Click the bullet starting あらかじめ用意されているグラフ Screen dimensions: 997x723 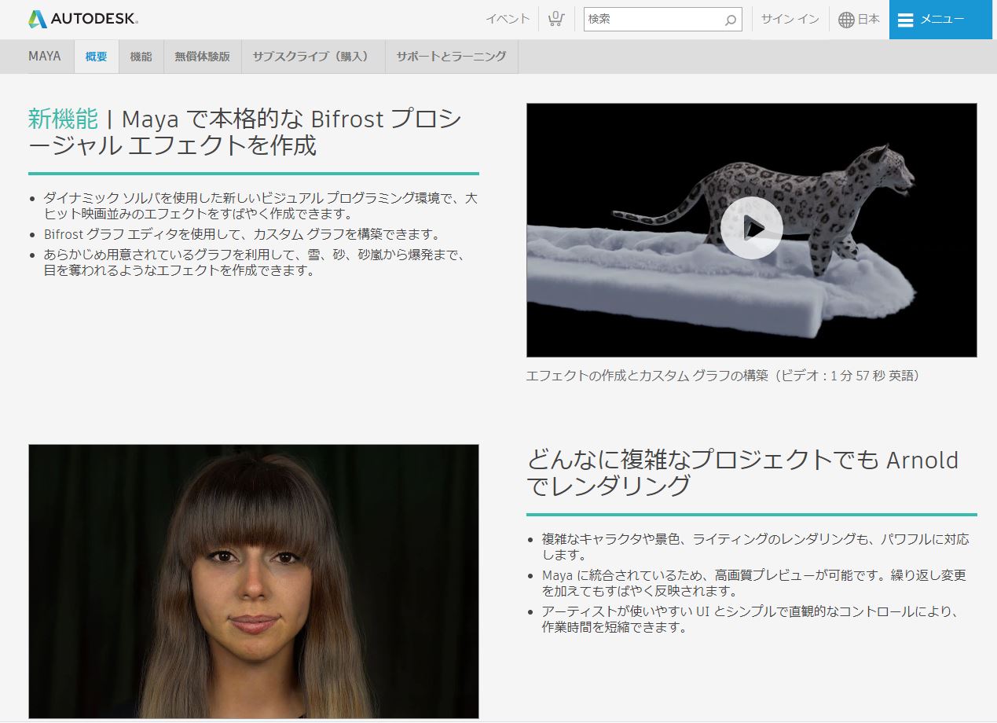(x=256, y=263)
